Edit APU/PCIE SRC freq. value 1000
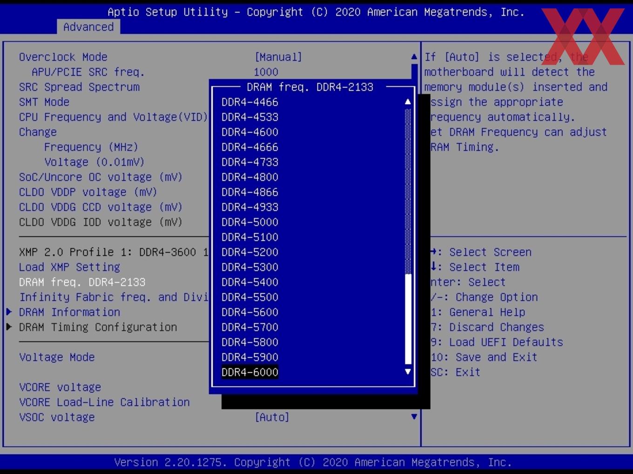Viewport: 633px width, 474px height. [x=266, y=72]
